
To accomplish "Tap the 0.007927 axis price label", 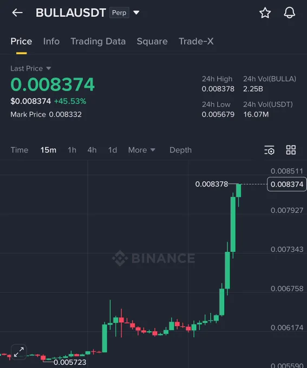I will (x=287, y=210).
